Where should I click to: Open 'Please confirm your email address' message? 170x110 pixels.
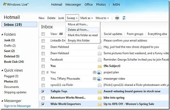point(125,41)
